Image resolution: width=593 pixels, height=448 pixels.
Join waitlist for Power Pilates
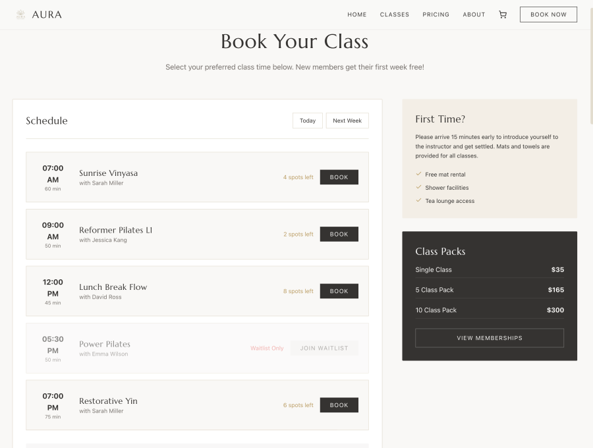click(324, 348)
